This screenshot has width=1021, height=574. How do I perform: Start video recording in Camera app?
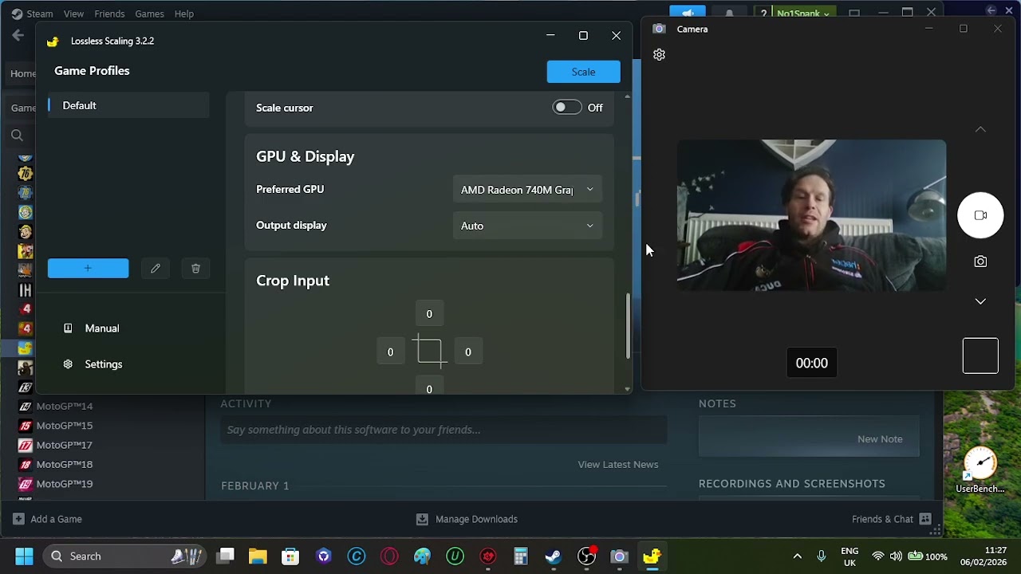point(980,215)
